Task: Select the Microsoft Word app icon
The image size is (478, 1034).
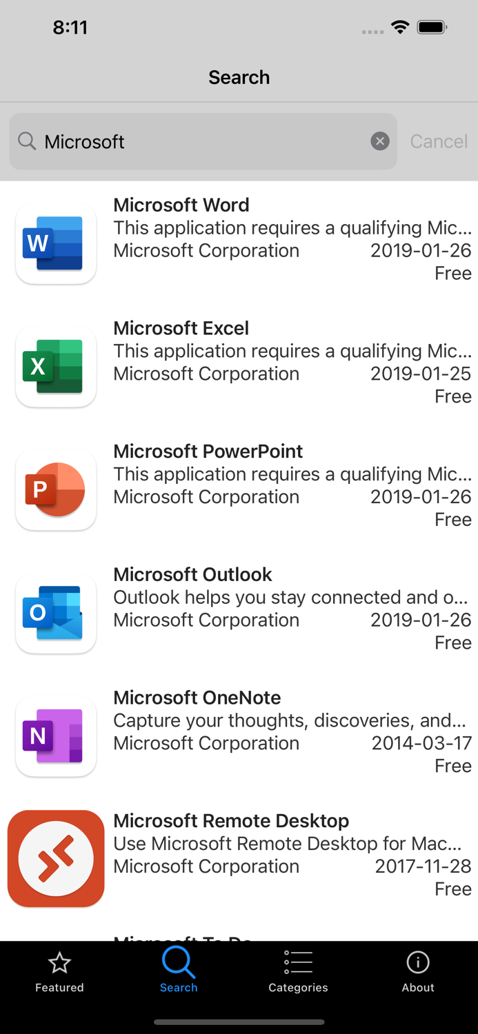Action: pyautogui.click(x=56, y=243)
